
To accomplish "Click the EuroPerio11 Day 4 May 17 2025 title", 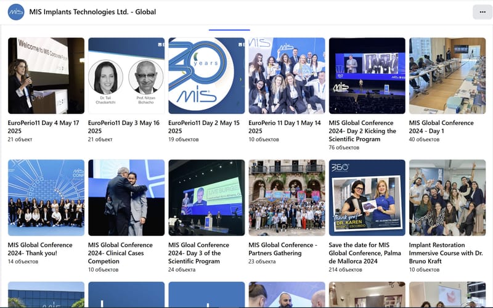I will click(x=43, y=127).
